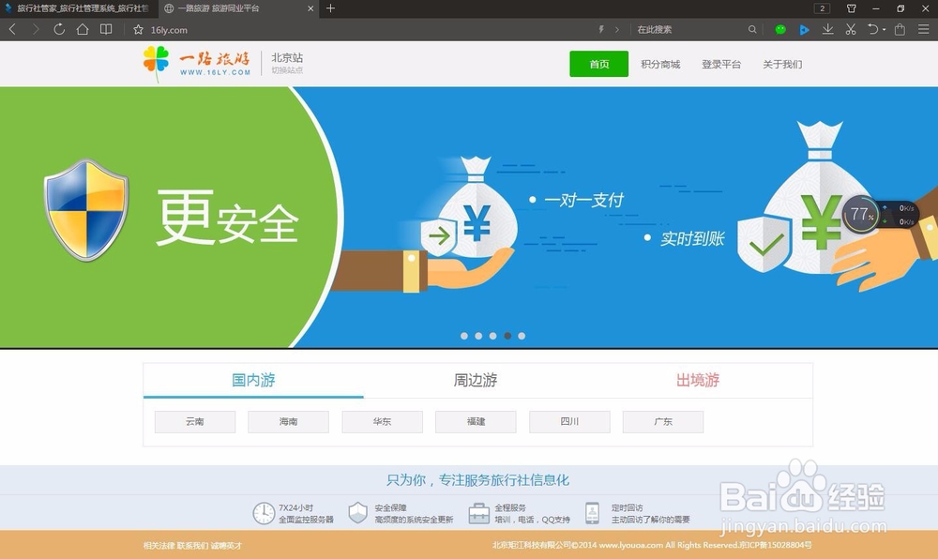The image size is (938, 559).
Task: Click the 77% download progress circle
Action: [x=861, y=215]
